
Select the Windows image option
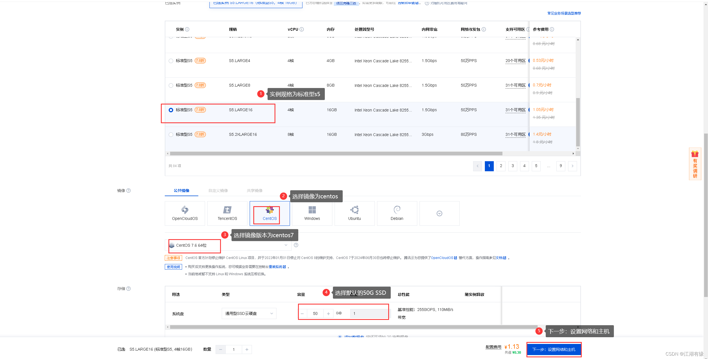pyautogui.click(x=312, y=213)
